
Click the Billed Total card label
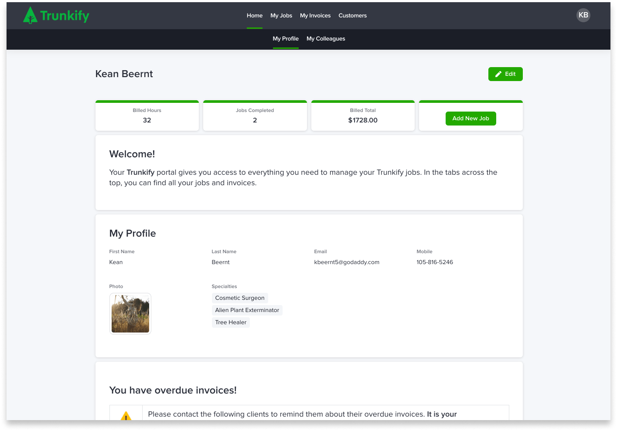[x=363, y=111]
